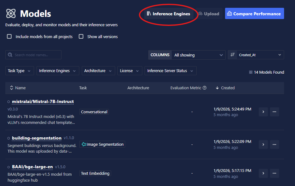Expand the Architecture filter

pos(98,71)
